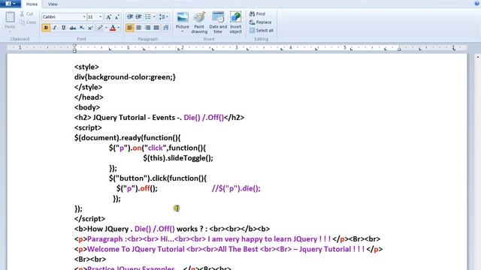Click the Grow font icon

[x=108, y=16]
